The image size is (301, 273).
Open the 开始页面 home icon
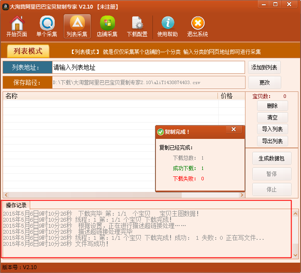17,26
